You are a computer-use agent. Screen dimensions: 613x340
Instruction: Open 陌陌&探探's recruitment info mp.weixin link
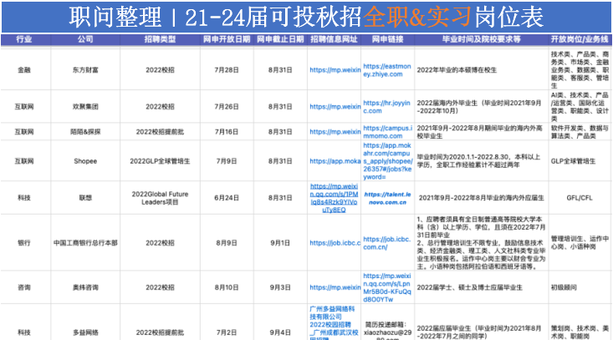click(x=335, y=132)
